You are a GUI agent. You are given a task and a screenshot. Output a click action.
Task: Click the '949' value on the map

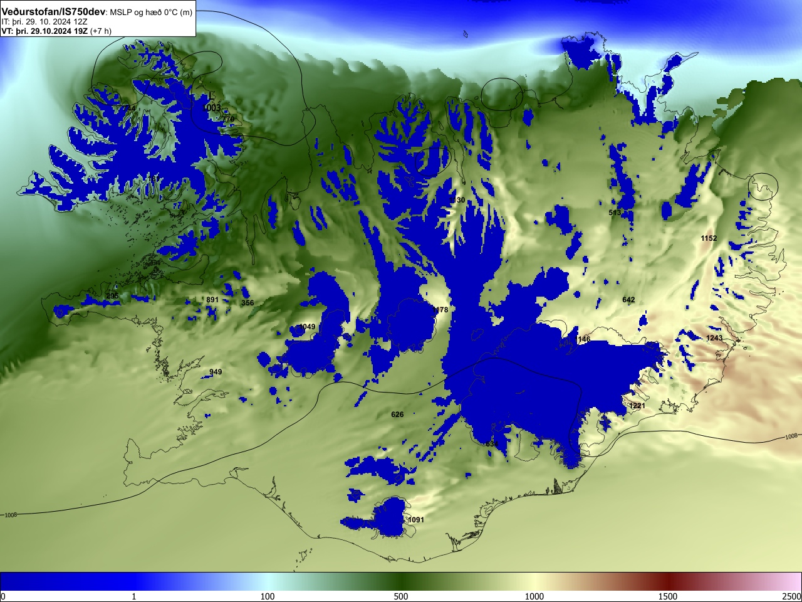216,372
